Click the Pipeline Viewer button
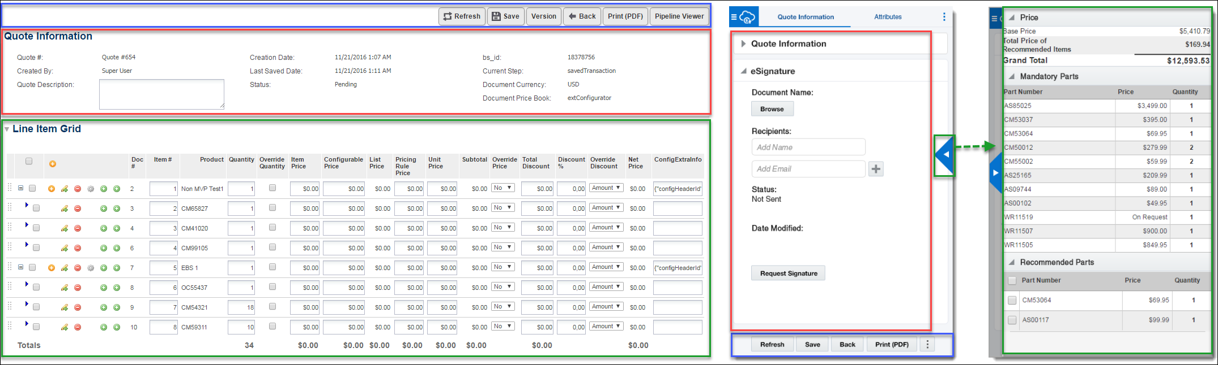 click(x=679, y=16)
